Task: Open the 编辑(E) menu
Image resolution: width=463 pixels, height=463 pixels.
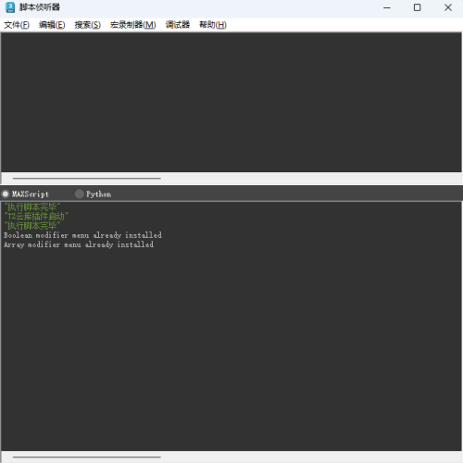Action: (52, 25)
